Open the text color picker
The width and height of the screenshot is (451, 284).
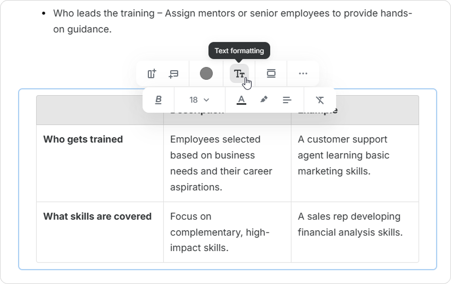241,99
